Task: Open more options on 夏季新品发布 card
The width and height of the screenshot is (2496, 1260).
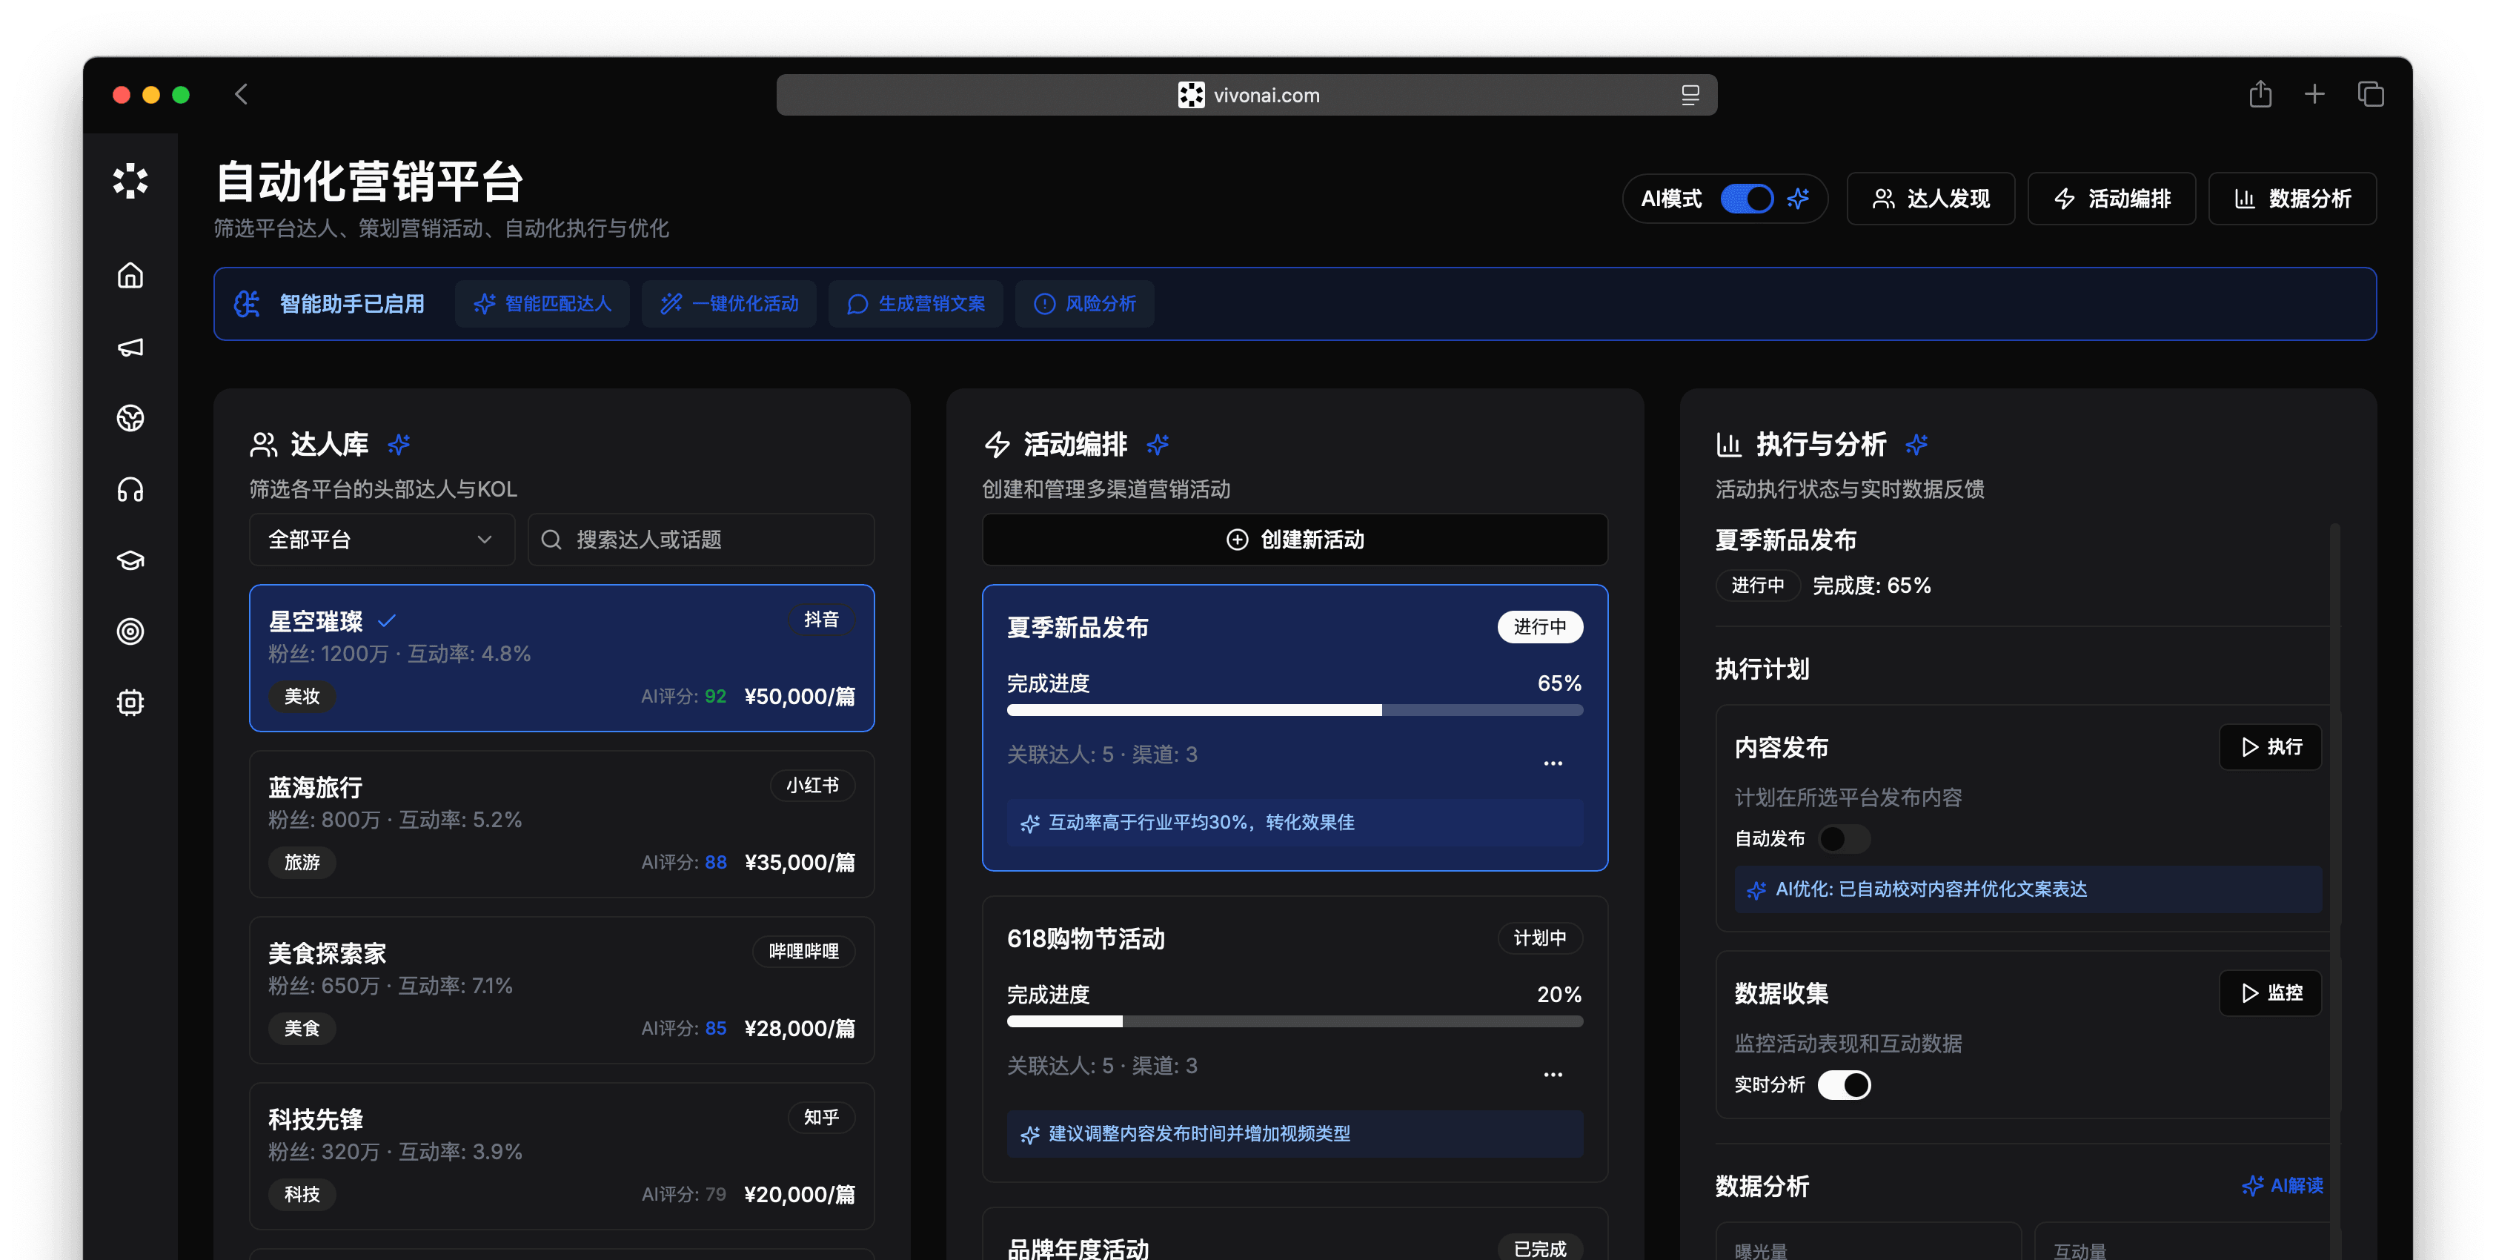Action: tap(1553, 763)
